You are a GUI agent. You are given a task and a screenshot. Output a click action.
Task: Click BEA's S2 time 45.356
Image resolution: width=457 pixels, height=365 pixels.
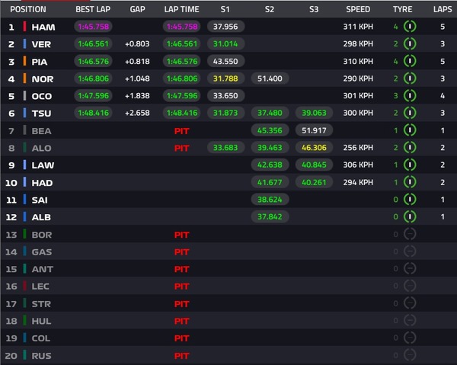270,130
